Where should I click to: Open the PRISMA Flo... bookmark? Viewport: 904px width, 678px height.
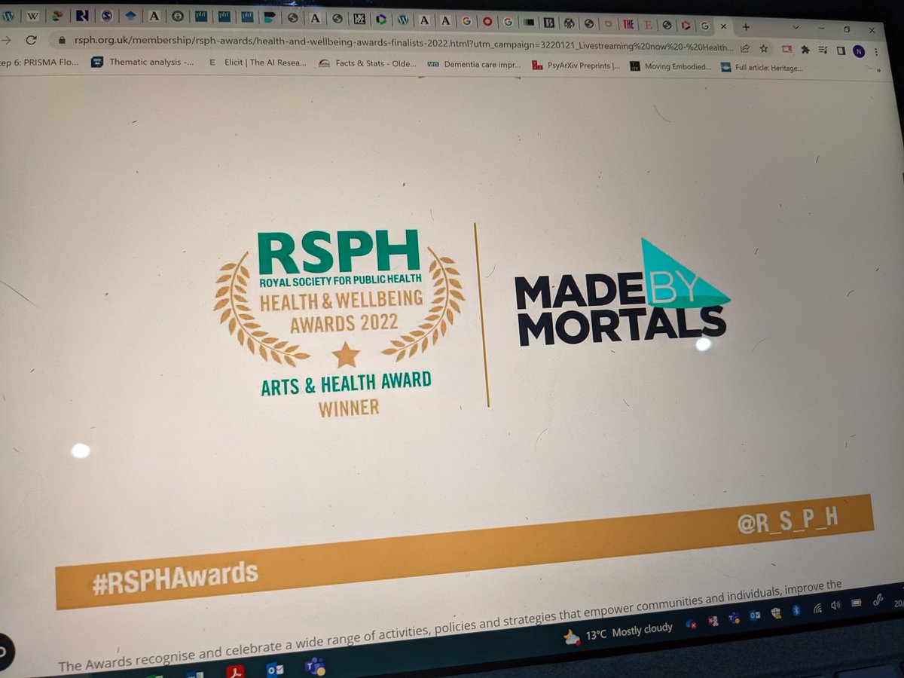(38, 62)
